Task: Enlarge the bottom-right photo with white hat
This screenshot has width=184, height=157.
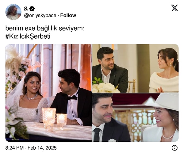Action: 136,117
